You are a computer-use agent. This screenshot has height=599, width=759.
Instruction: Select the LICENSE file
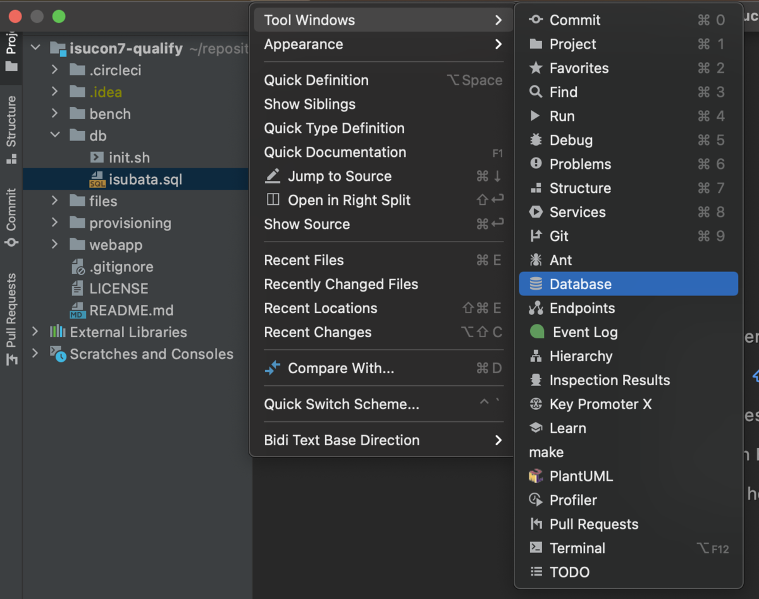click(119, 288)
